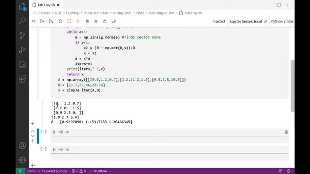
Task: Click the -- NORMAL -- Vim mode indicator
Action: pyautogui.click(x=101, y=171)
